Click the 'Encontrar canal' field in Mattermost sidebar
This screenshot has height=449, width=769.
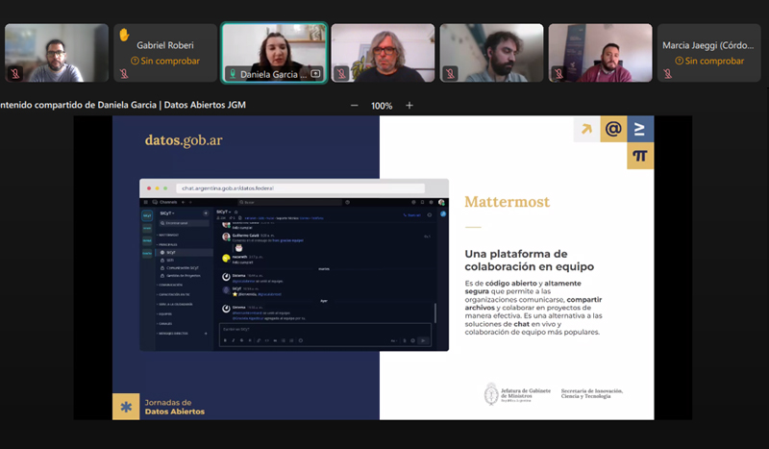click(x=184, y=223)
